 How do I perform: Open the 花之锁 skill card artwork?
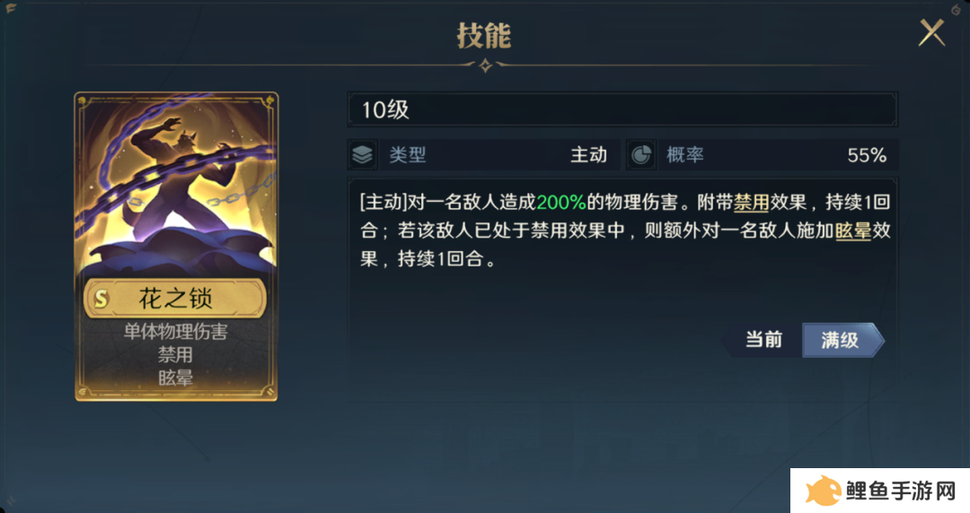176,186
